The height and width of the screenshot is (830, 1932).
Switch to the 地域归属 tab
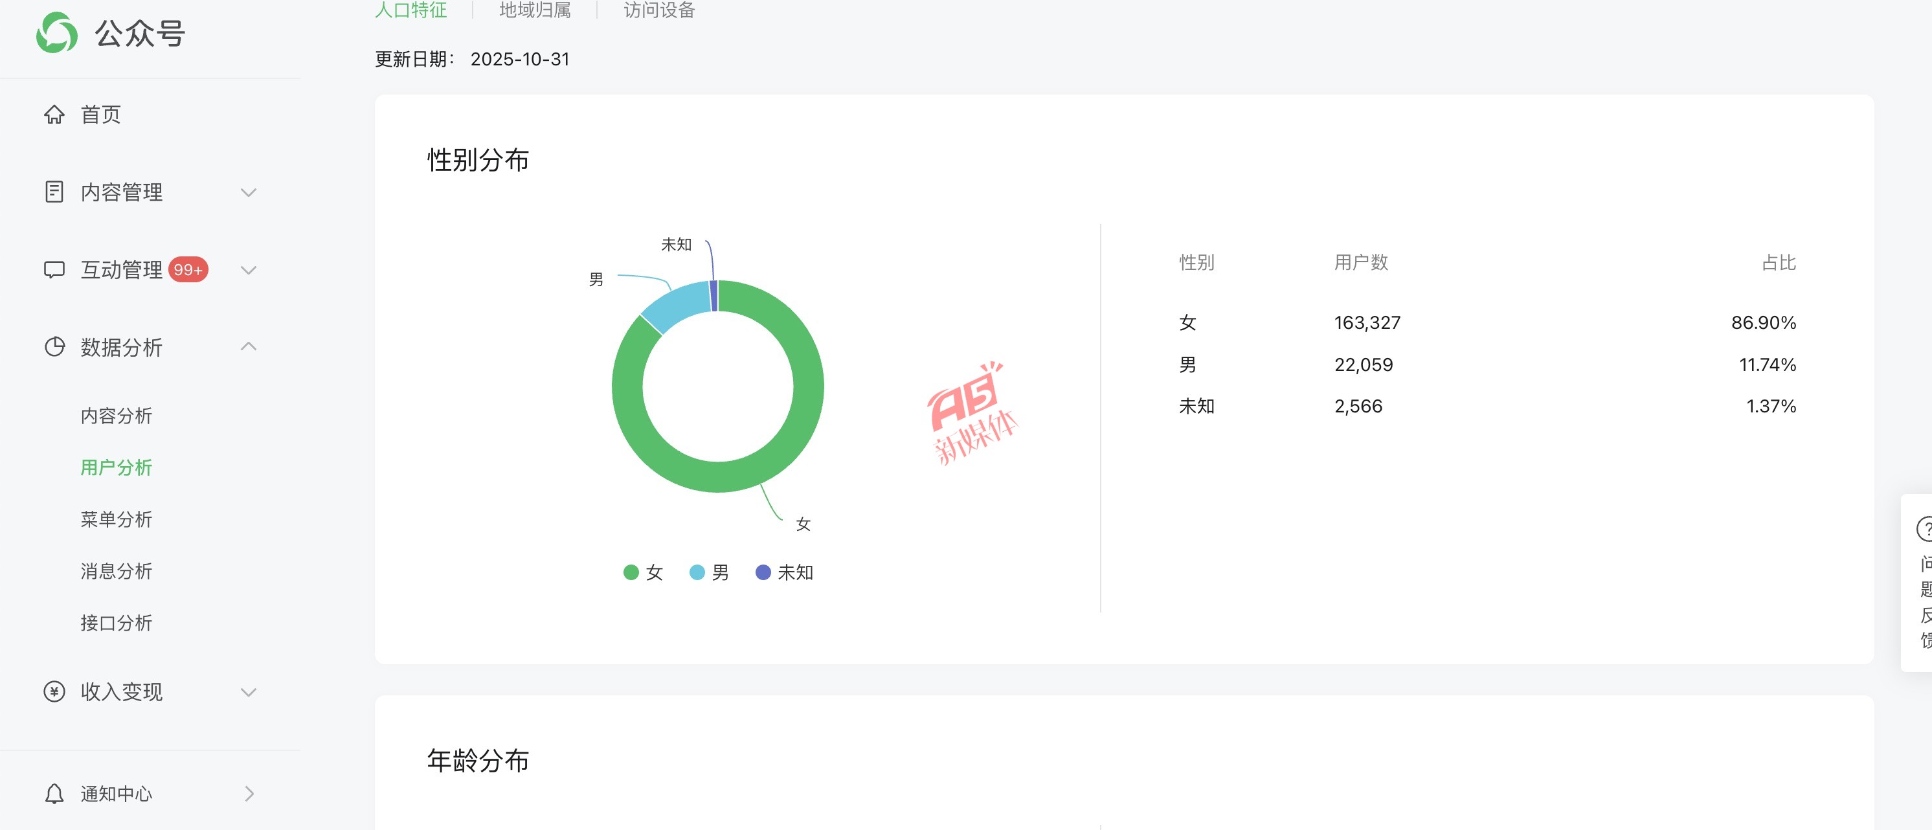pyautogui.click(x=535, y=10)
